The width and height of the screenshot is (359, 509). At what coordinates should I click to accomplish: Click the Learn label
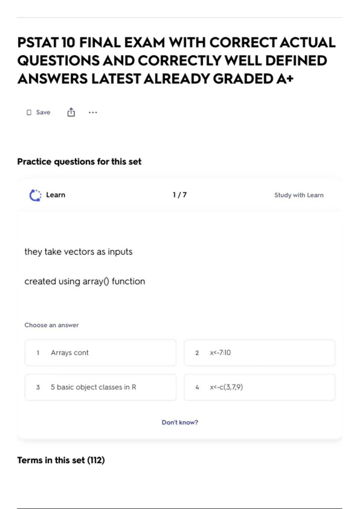click(x=56, y=195)
